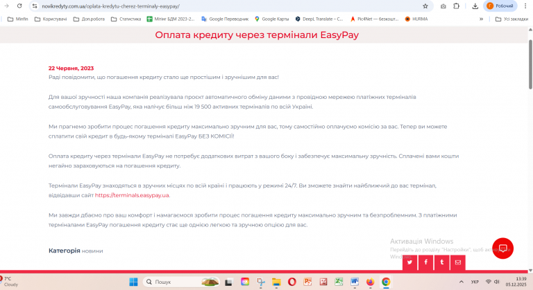Screen dimensions: 533x290
Task: Click the date 22 Червня, 2023
Action: 71,69
